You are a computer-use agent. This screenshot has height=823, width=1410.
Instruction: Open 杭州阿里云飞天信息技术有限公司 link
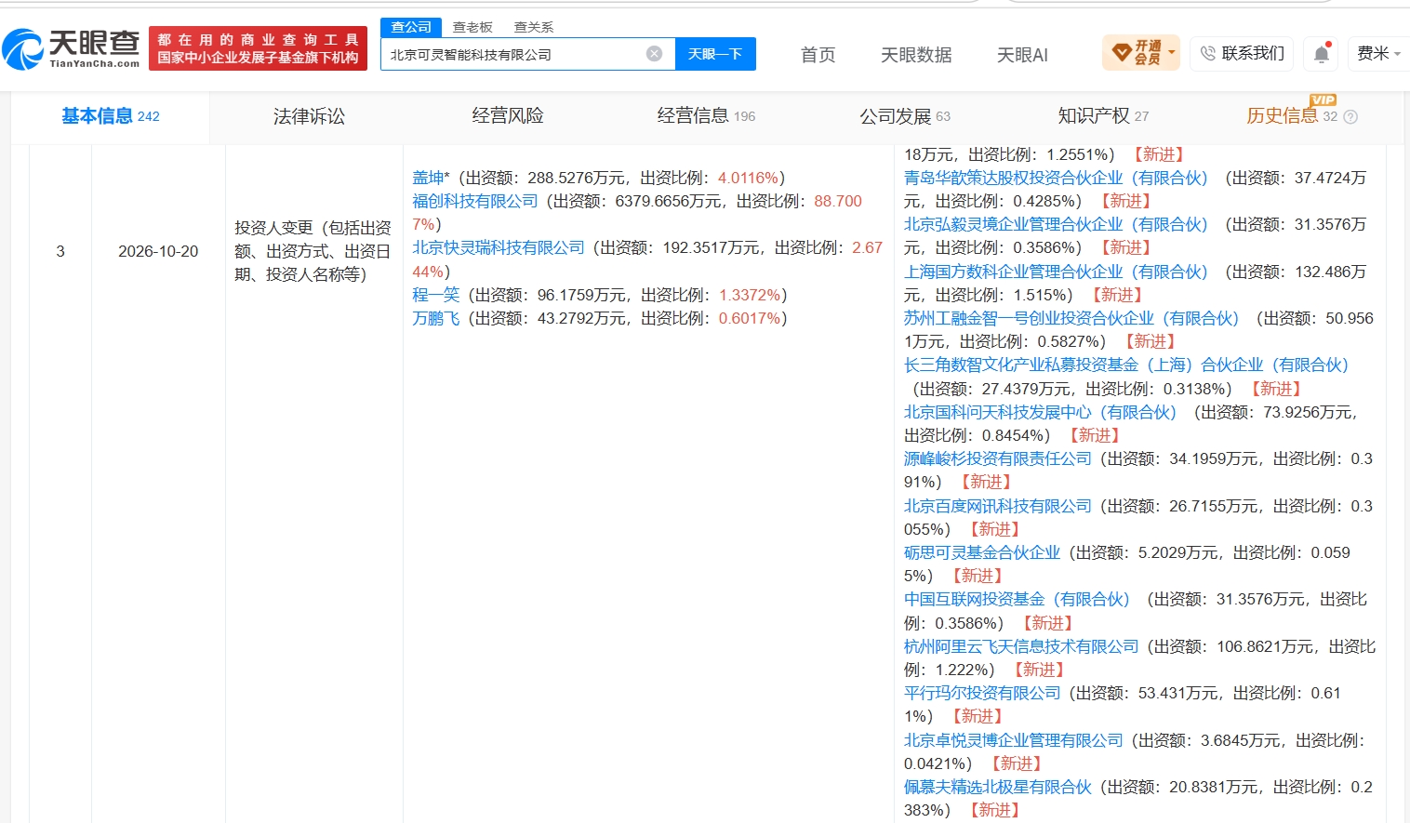1021,646
